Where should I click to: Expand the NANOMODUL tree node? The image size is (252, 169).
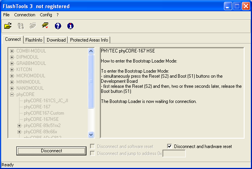coord(12,88)
